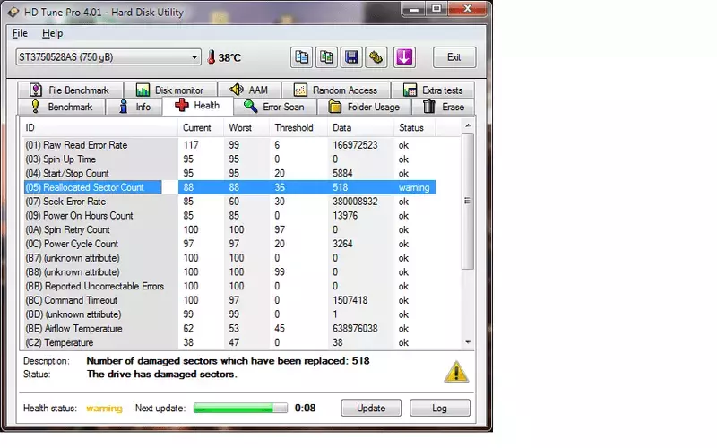Screen dimensions: 717x448
Task: Select the (BD) unknown attribute row
Action: click(229, 314)
